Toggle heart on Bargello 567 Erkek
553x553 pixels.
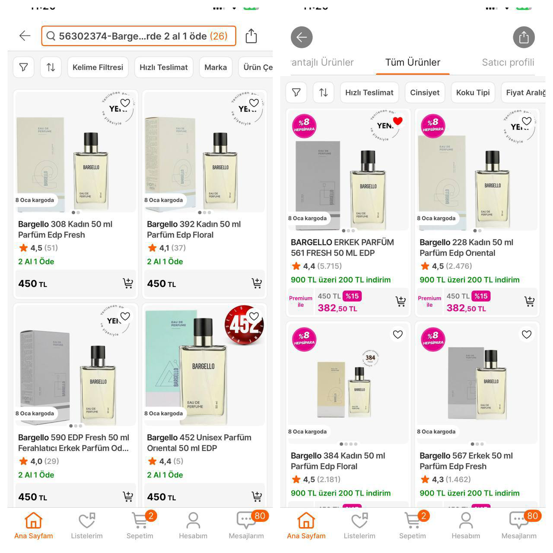tap(526, 334)
